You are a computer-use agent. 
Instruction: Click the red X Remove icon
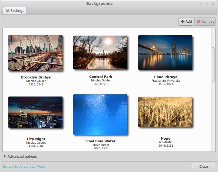pyautogui.click(x=199, y=22)
